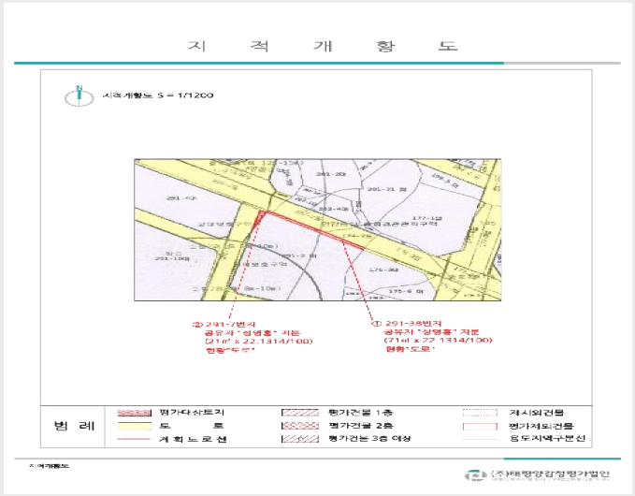Select the yellow 도로 legend swatch

(x=134, y=427)
